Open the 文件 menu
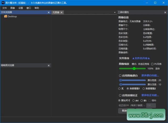Viewport: 168px width, 123px height. 4,8
